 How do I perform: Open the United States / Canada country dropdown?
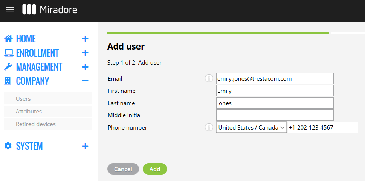251,127
